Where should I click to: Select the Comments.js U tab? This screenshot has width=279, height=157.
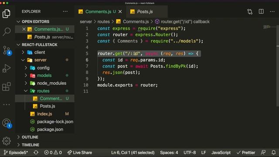click(100, 12)
